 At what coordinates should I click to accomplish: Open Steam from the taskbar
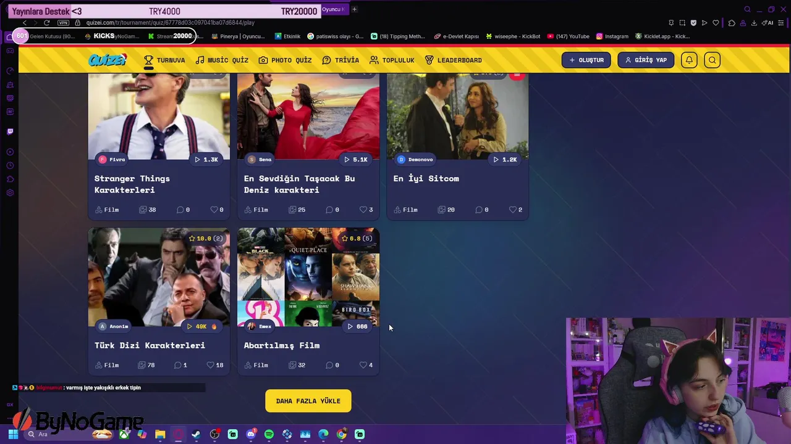[196, 434]
